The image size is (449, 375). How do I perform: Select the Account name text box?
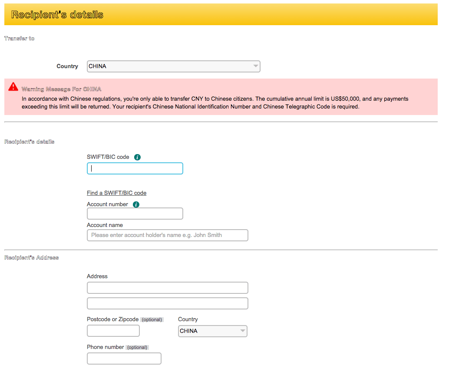point(167,235)
